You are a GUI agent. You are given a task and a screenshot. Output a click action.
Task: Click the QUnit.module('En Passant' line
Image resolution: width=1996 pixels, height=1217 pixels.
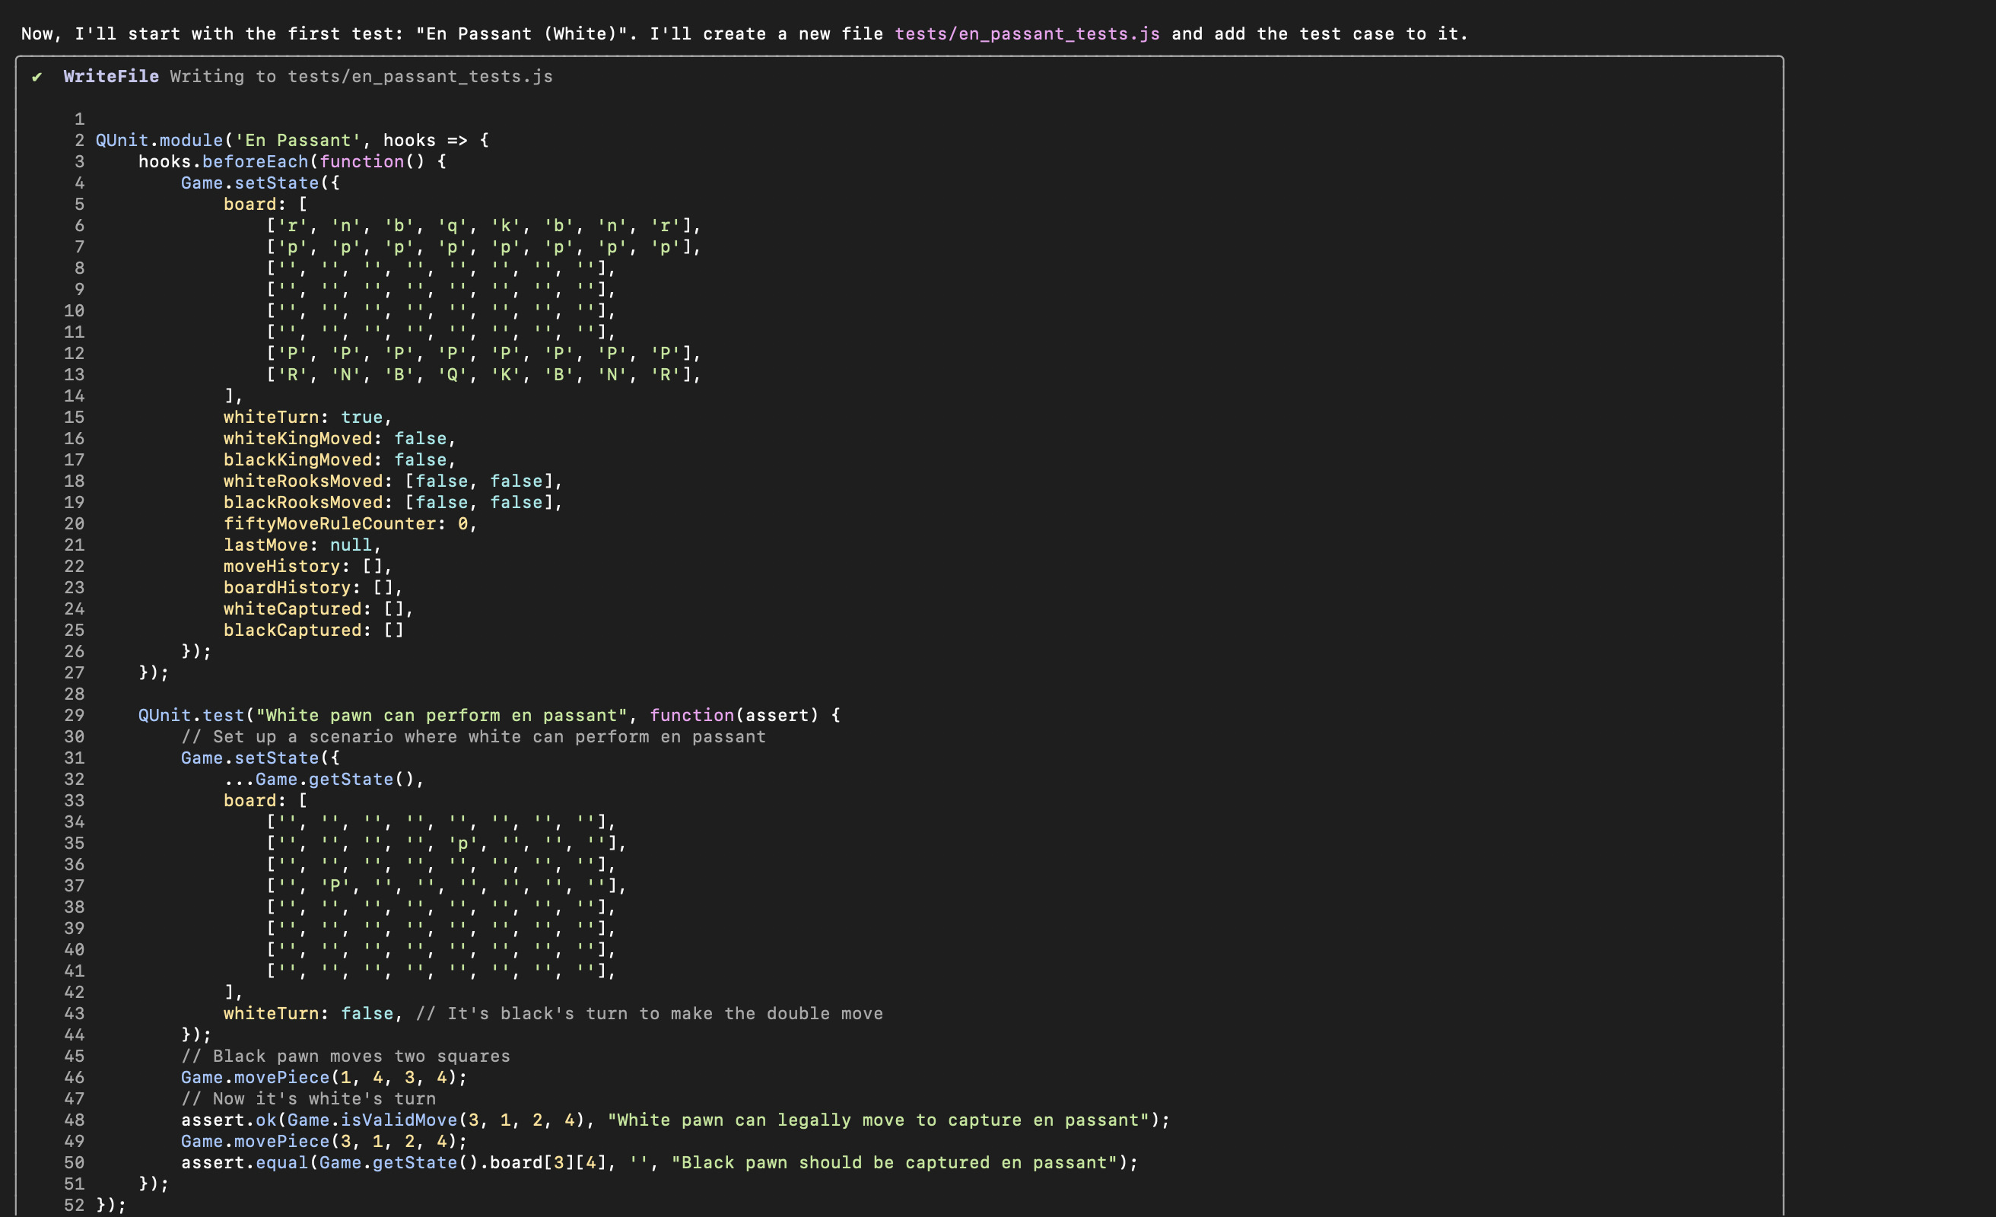[291, 140]
